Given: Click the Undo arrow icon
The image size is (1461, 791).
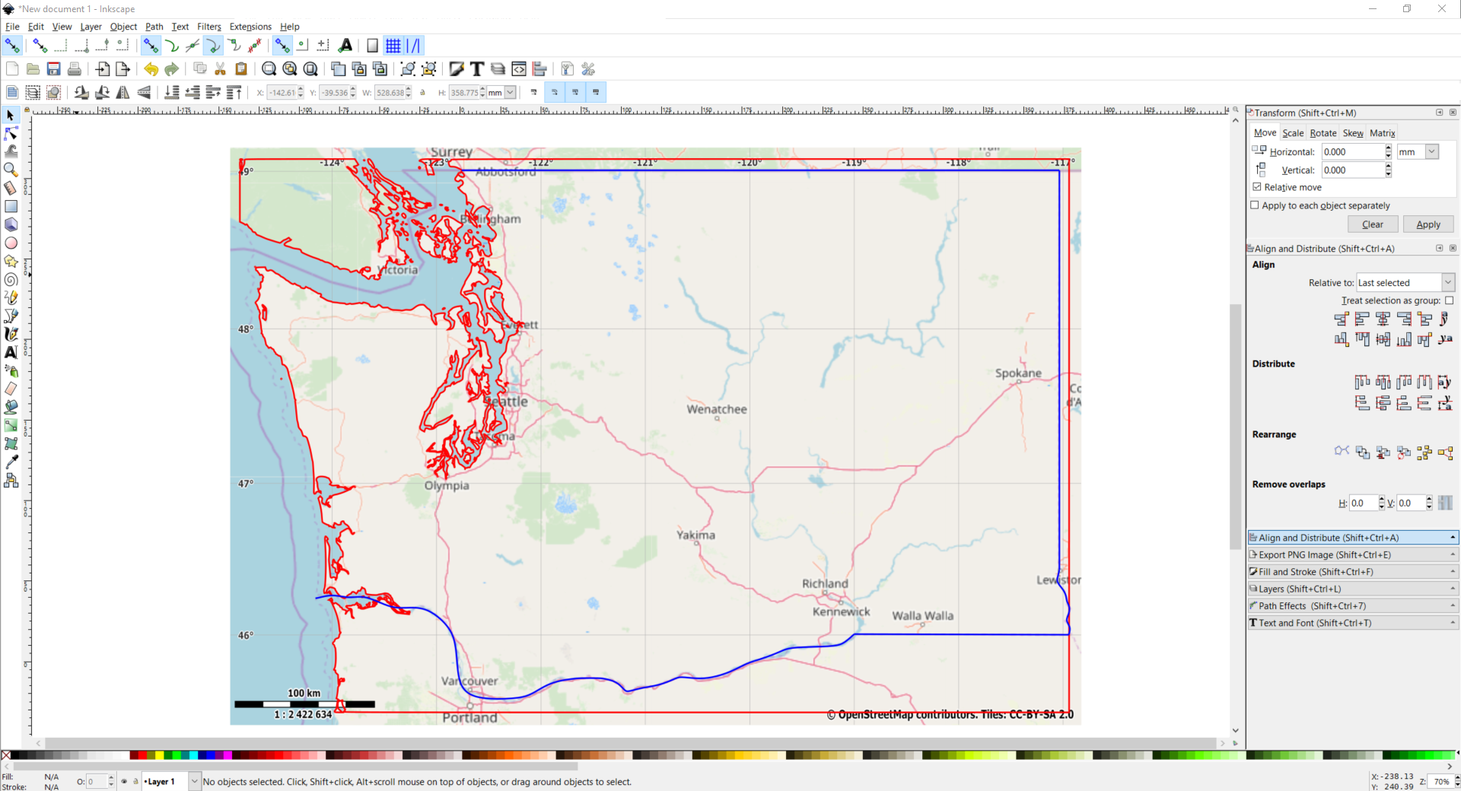Looking at the screenshot, I should pyautogui.click(x=151, y=69).
